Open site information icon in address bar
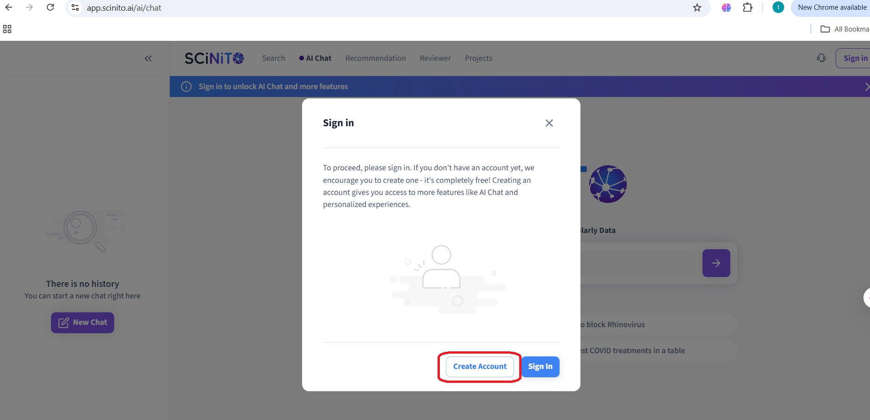 click(x=75, y=7)
